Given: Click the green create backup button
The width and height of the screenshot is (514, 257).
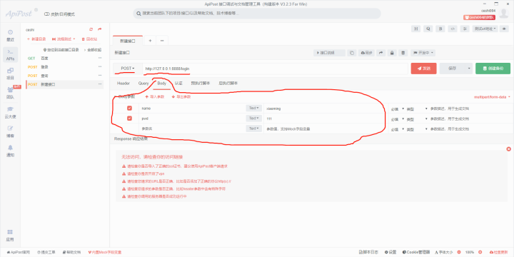Looking at the screenshot, I should point(493,69).
